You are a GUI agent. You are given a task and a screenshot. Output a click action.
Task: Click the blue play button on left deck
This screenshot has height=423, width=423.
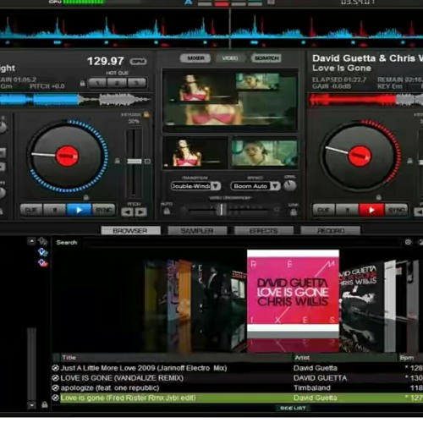click(x=79, y=210)
